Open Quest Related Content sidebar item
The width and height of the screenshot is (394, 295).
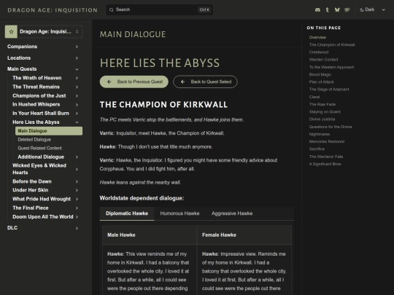click(x=39, y=149)
